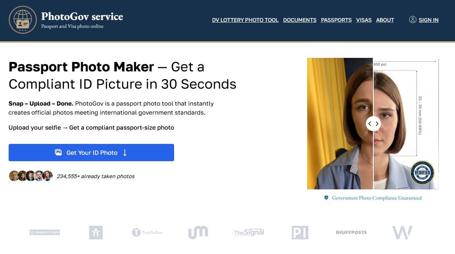Open the DV Lottery Photo Tool menu
Viewport: 455px width, 254px height.
click(x=245, y=20)
